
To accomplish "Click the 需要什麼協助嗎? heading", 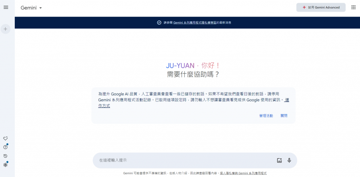I will pyautogui.click(x=193, y=75).
